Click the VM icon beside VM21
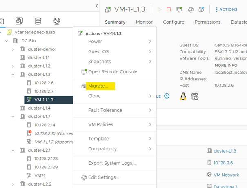This screenshot has width=247, height=188. click(x=29, y=175)
